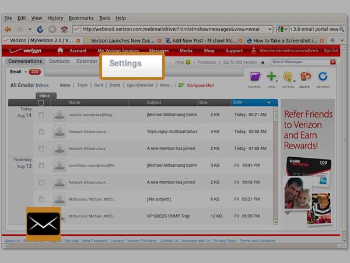Check the 01:49 AM new member email
This screenshot has height=263, width=350.
click(41, 148)
